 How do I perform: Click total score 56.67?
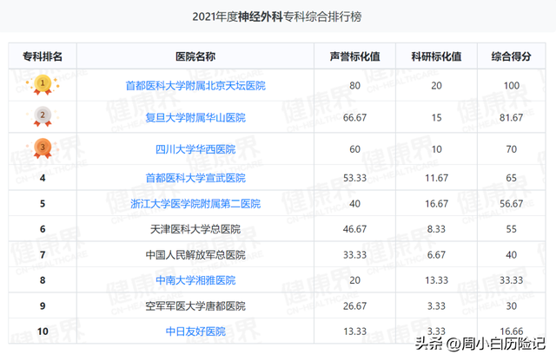(x=512, y=204)
